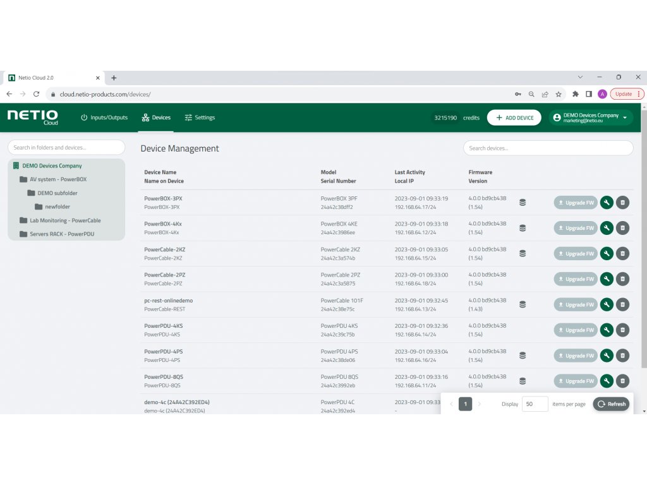Upgrade firmware for PowerPDU-4KS
This screenshot has width=647, height=485.
pyautogui.click(x=576, y=330)
